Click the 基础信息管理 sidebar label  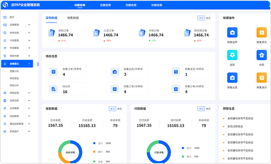[x=16, y=124]
